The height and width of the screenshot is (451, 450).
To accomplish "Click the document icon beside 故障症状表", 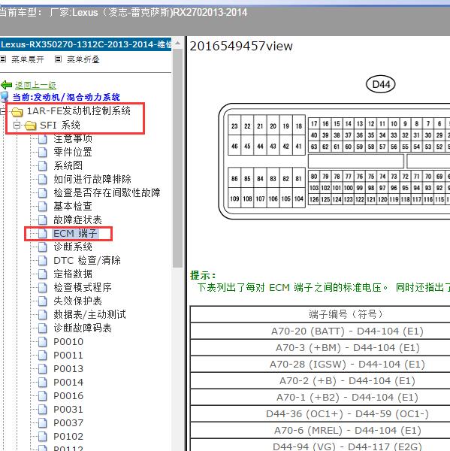I will tap(43, 220).
